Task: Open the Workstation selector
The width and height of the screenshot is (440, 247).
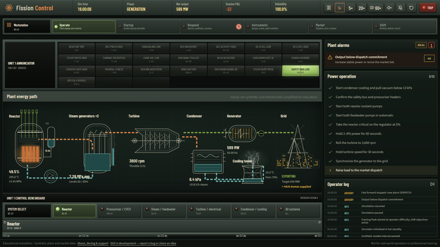Action: 27,27
